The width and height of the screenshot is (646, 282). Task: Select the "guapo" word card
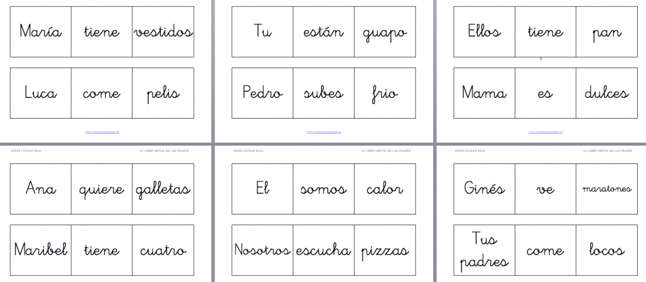385,32
